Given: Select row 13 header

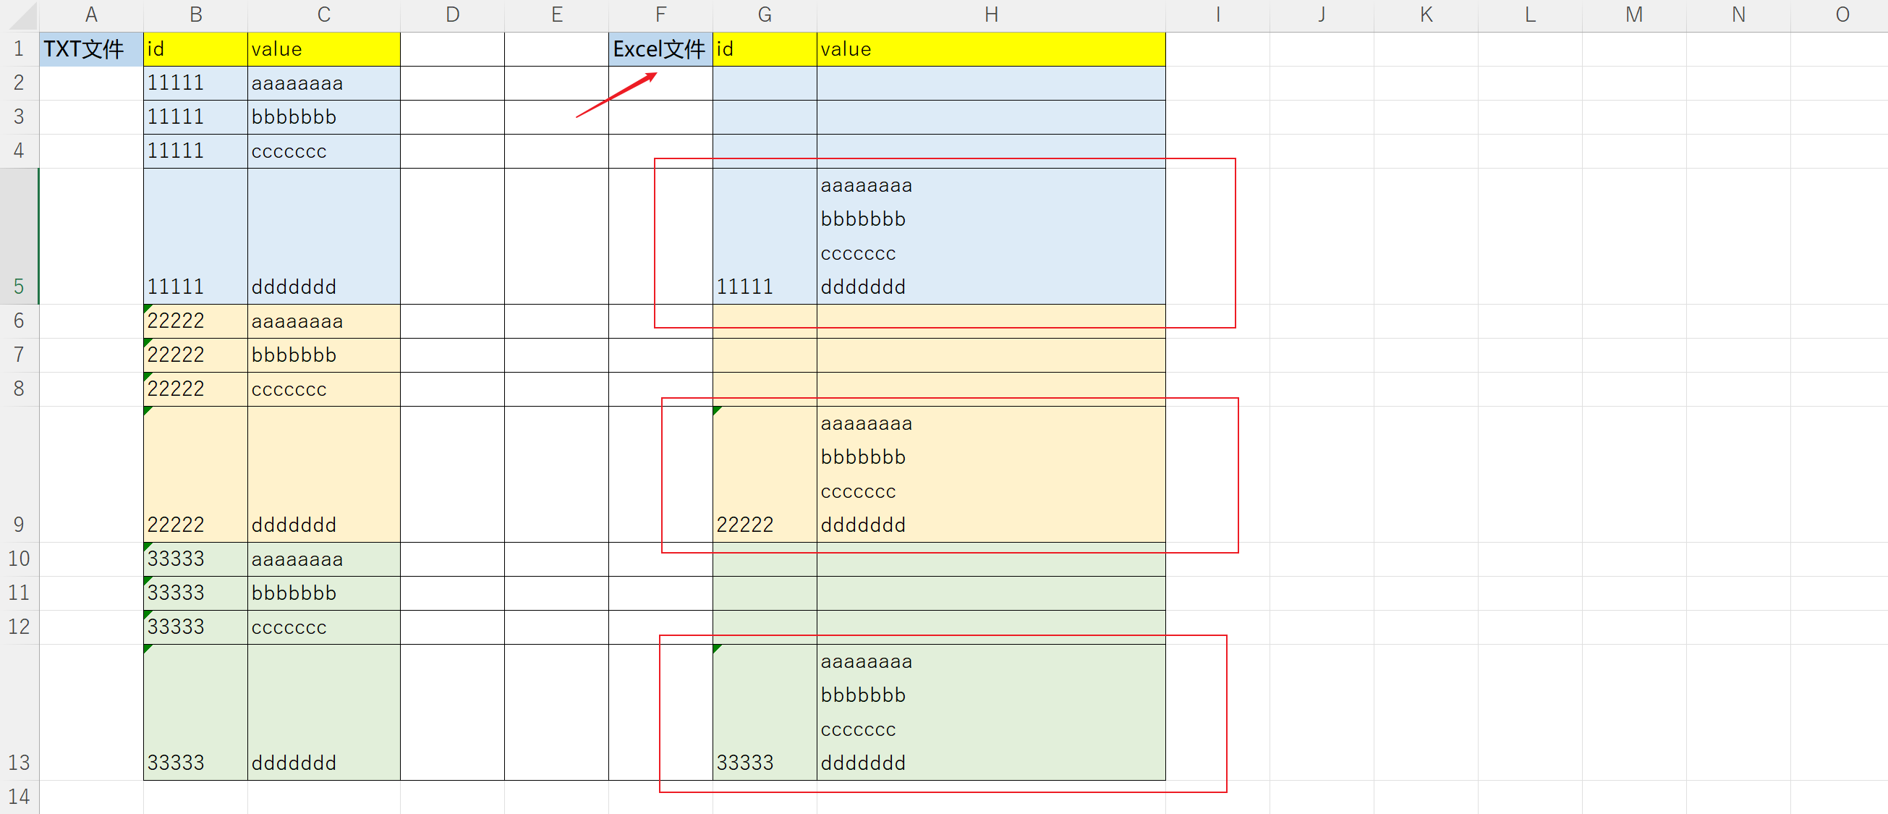Looking at the screenshot, I should coord(19,712).
